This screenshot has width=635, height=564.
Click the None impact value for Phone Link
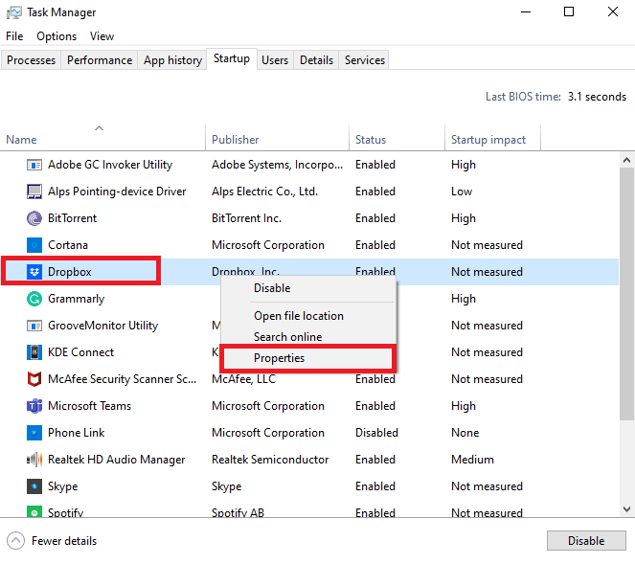[465, 433]
